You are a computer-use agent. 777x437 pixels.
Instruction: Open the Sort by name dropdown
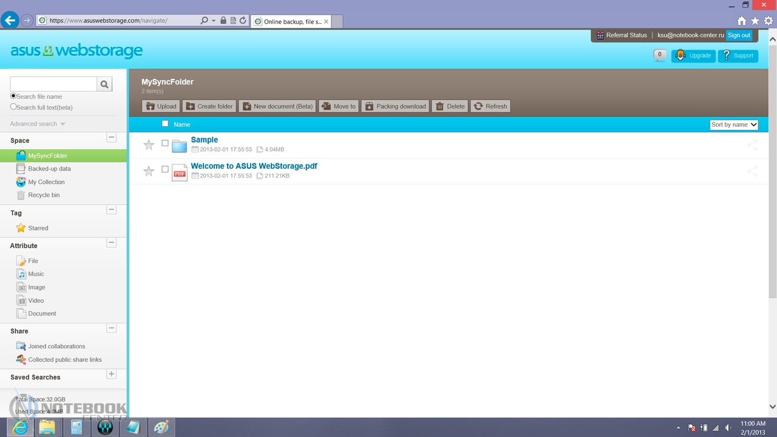tap(734, 124)
